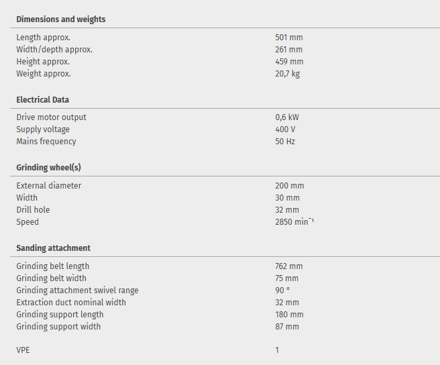The image size is (440, 365).
Task: Select the Length approx. label
Action: (43, 38)
